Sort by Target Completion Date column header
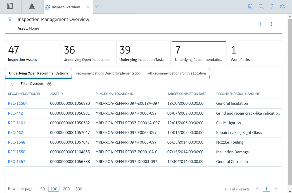292x193 pixels. 187,94
